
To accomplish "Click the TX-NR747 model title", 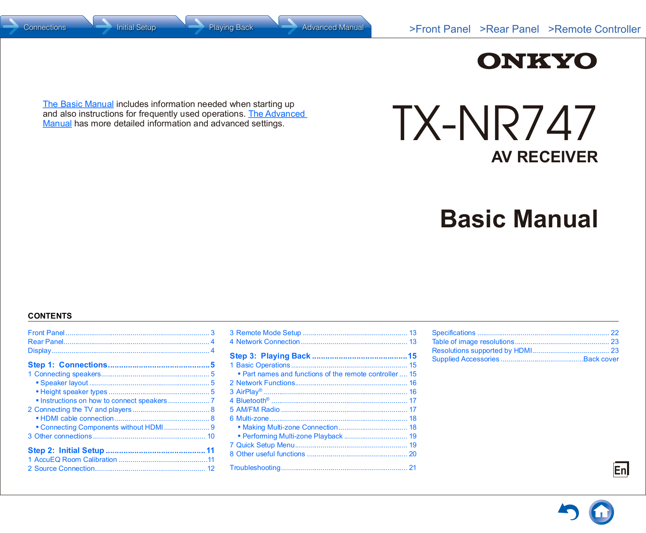I will point(494,122).
